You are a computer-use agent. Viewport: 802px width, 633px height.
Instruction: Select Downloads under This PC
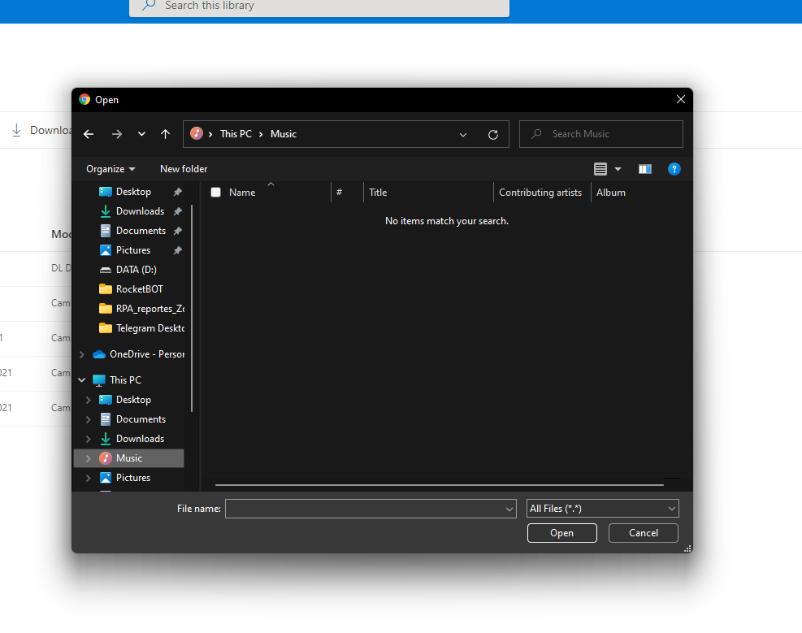click(x=140, y=439)
